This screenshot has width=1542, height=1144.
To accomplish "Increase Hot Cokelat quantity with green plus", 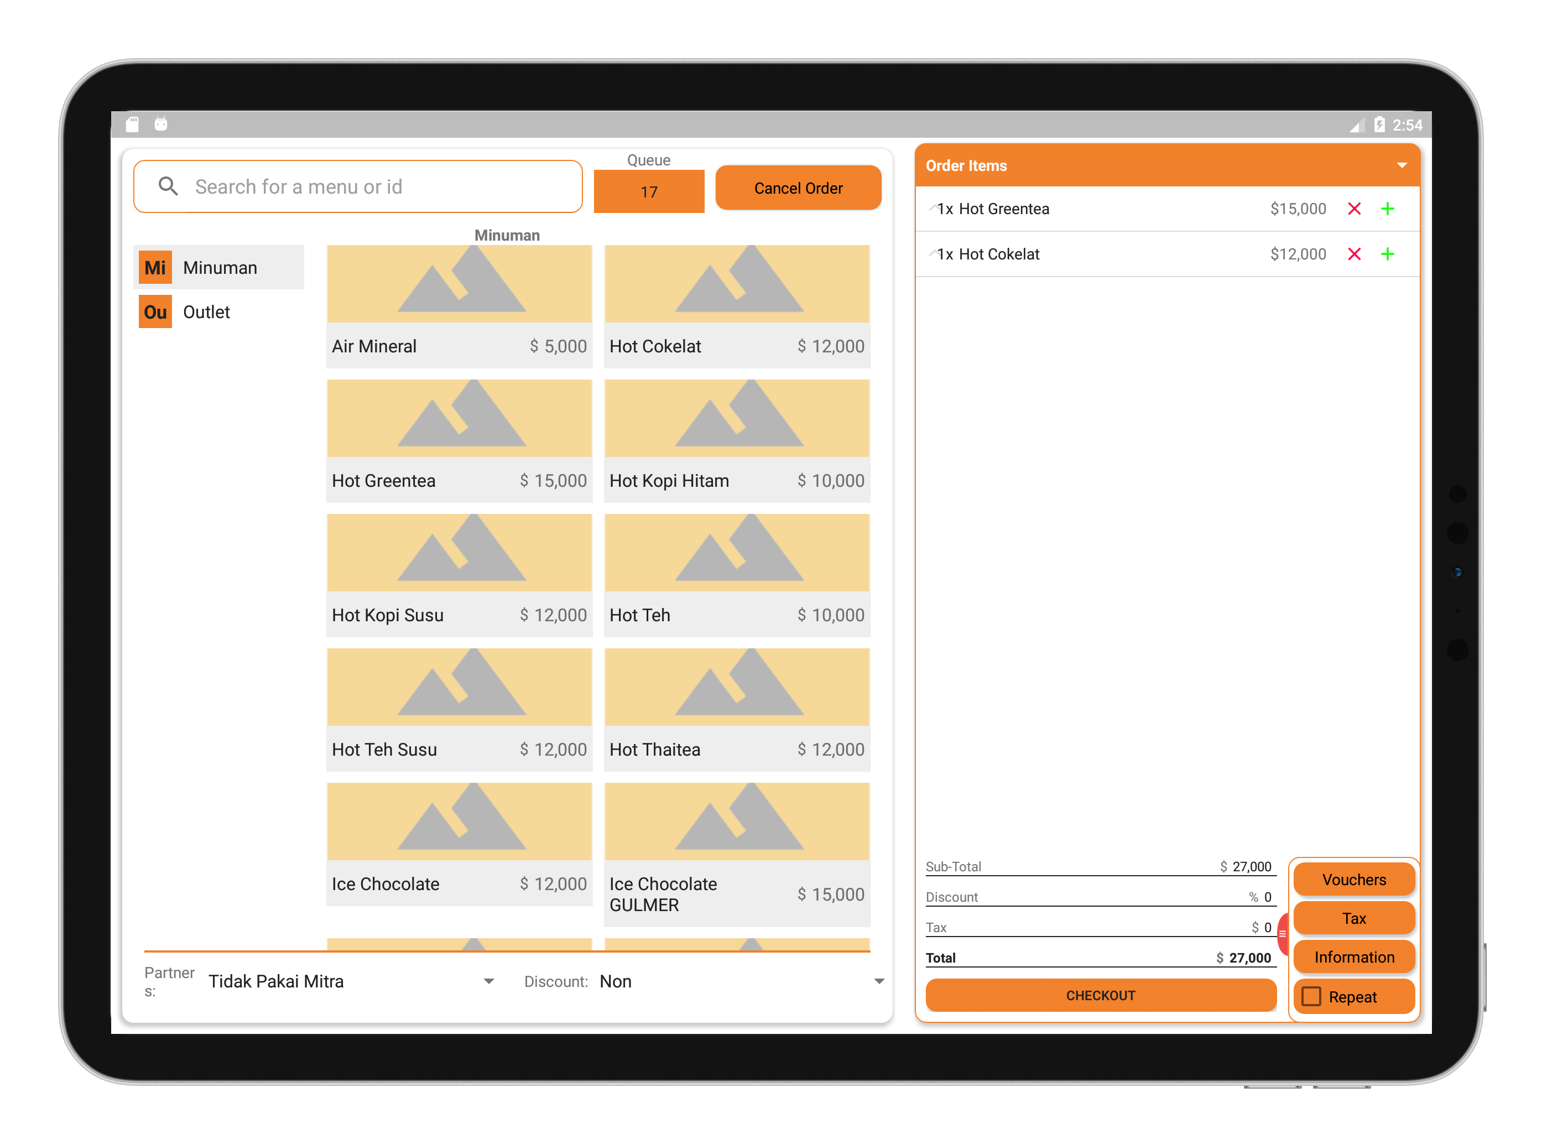I will tap(1387, 254).
